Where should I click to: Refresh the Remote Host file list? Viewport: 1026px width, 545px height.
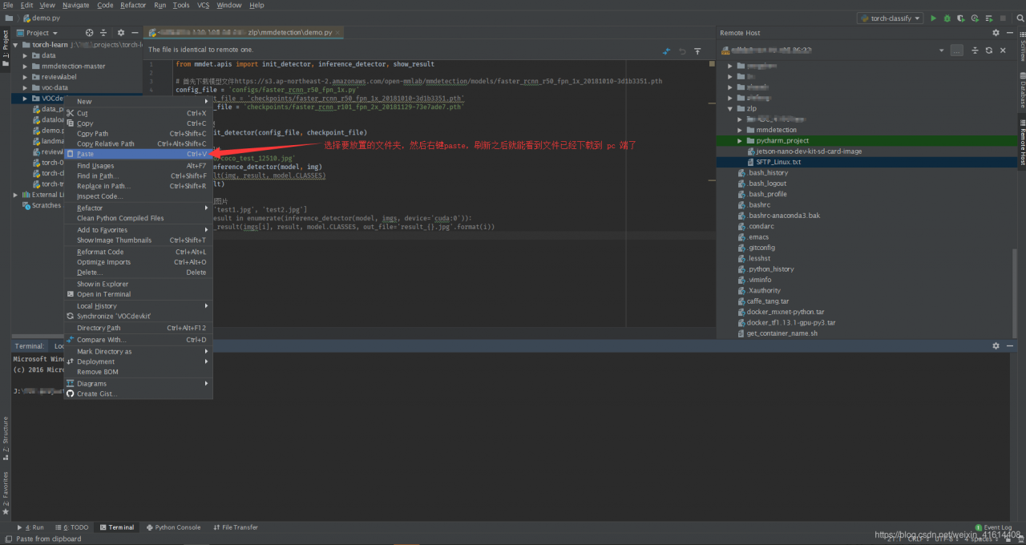coord(989,50)
